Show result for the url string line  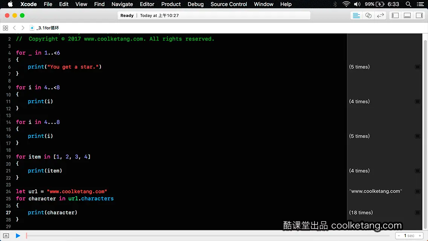tap(417, 192)
